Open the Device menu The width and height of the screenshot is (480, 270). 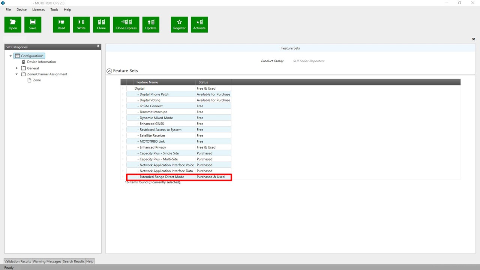click(x=21, y=9)
